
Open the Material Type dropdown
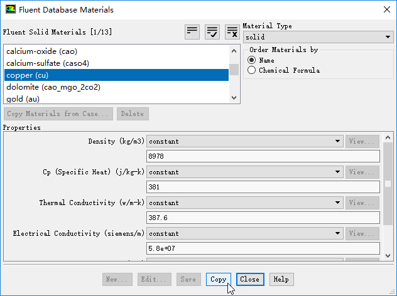pyautogui.click(x=318, y=38)
